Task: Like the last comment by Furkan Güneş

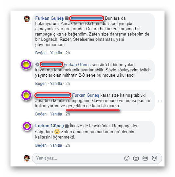Action: [41, 145]
